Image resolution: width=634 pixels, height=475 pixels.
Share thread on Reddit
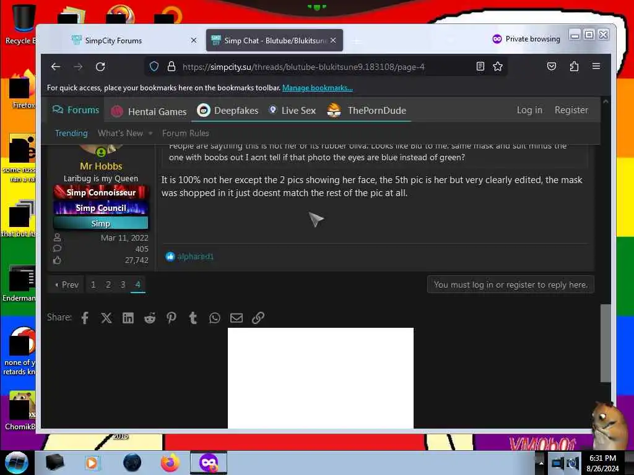point(150,318)
